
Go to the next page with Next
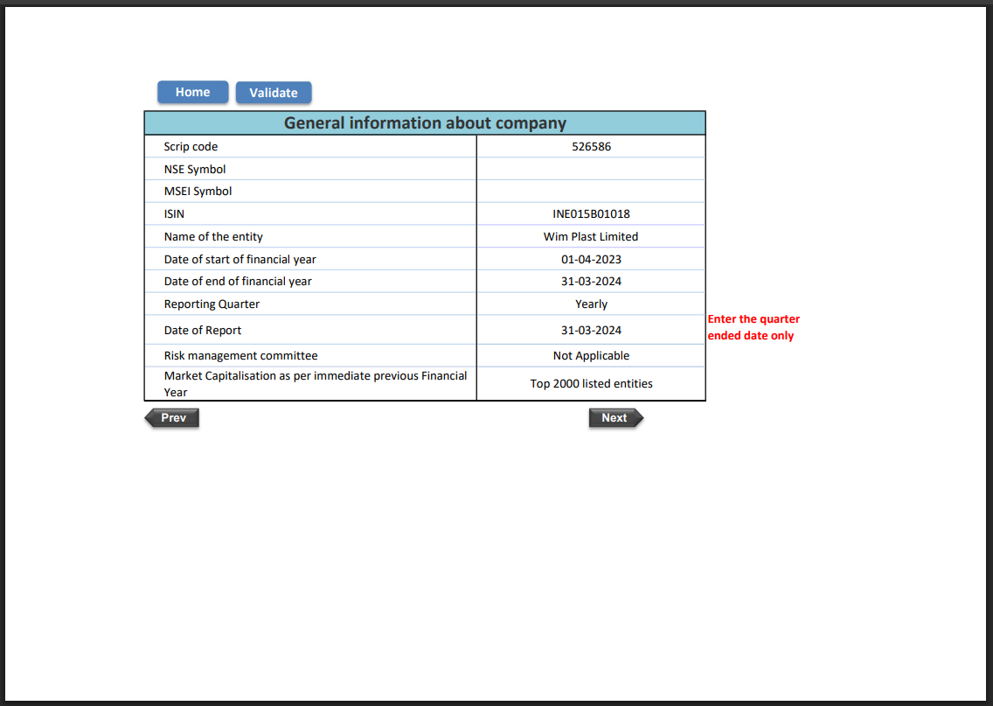615,417
